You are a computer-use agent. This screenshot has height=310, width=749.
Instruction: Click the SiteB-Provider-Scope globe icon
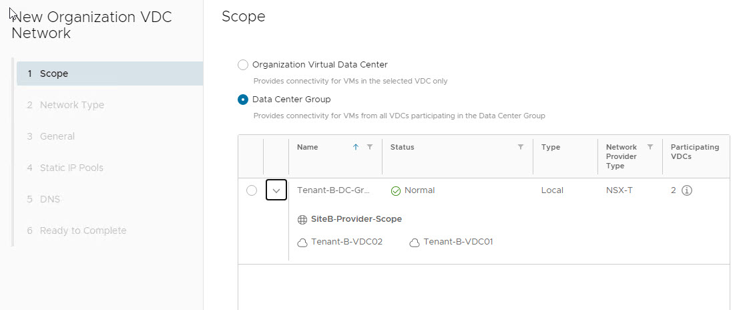coord(302,219)
